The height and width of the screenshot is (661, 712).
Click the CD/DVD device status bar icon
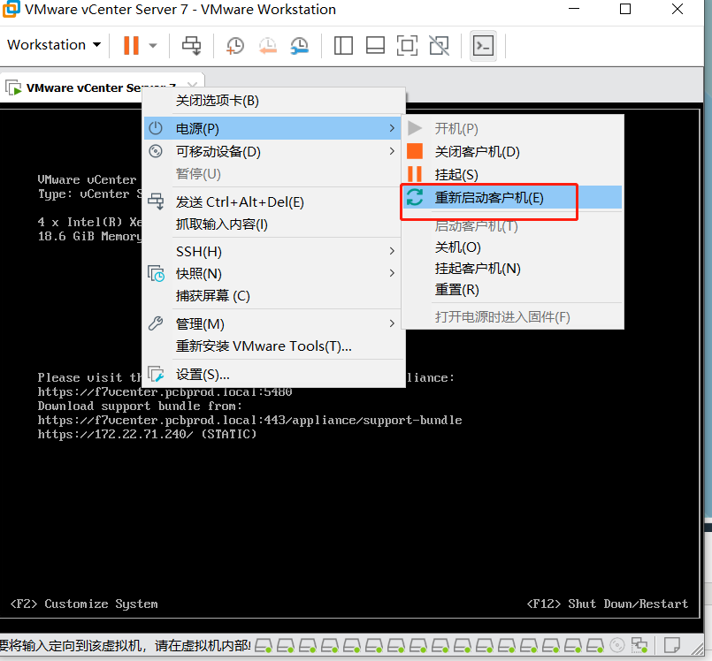point(617,645)
